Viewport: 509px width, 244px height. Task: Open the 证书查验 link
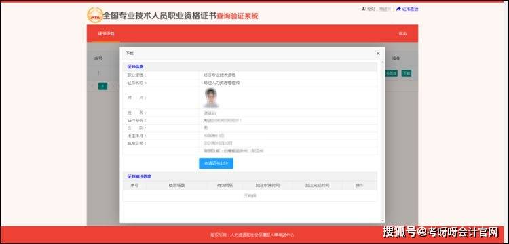coord(410,9)
